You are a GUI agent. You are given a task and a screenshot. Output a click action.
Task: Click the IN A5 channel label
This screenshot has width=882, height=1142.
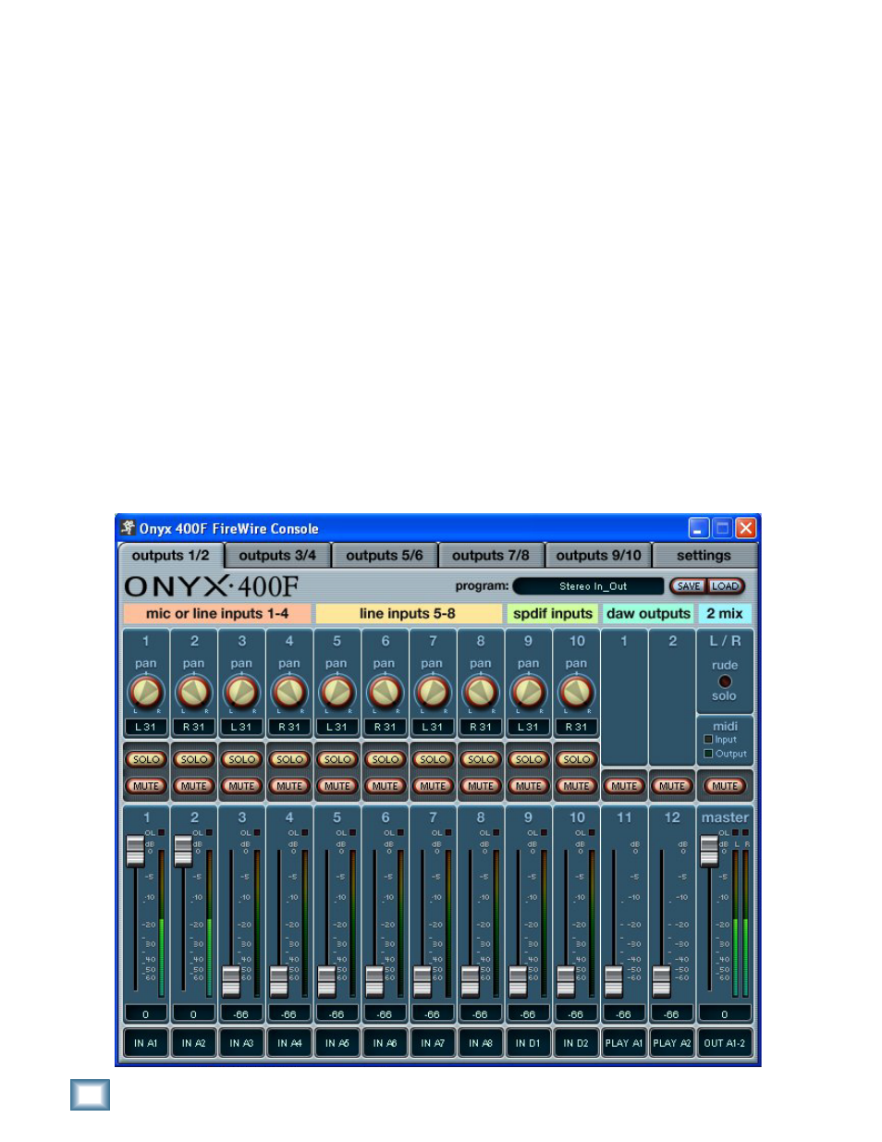(x=337, y=1043)
